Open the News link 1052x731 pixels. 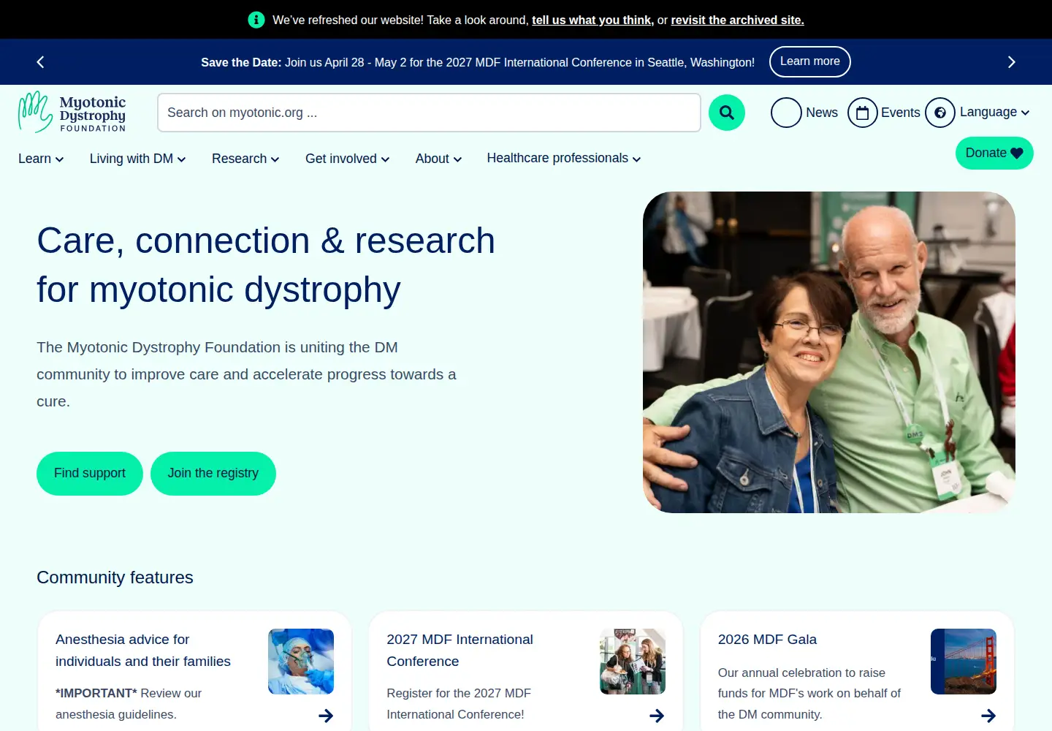coord(822,113)
